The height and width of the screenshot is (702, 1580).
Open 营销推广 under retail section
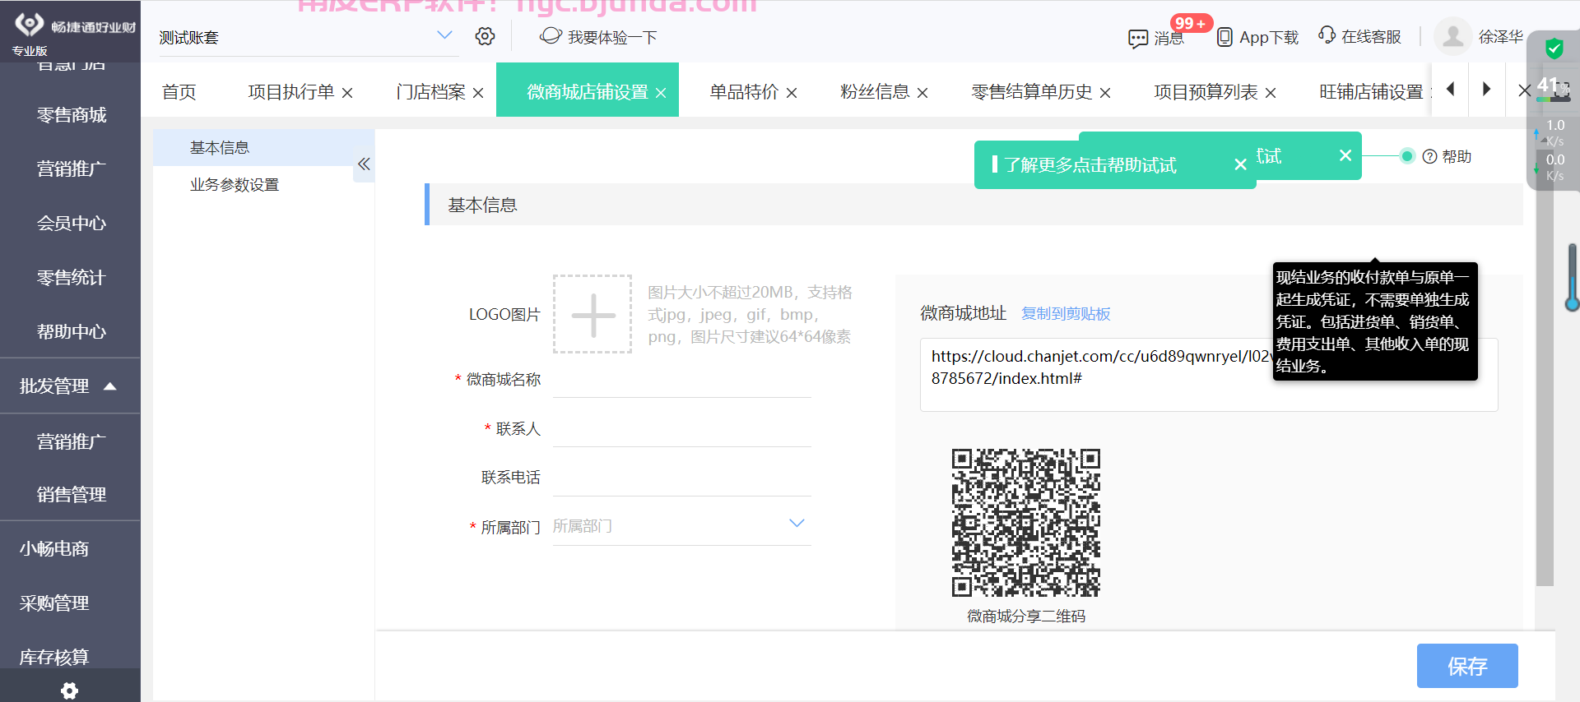72,169
